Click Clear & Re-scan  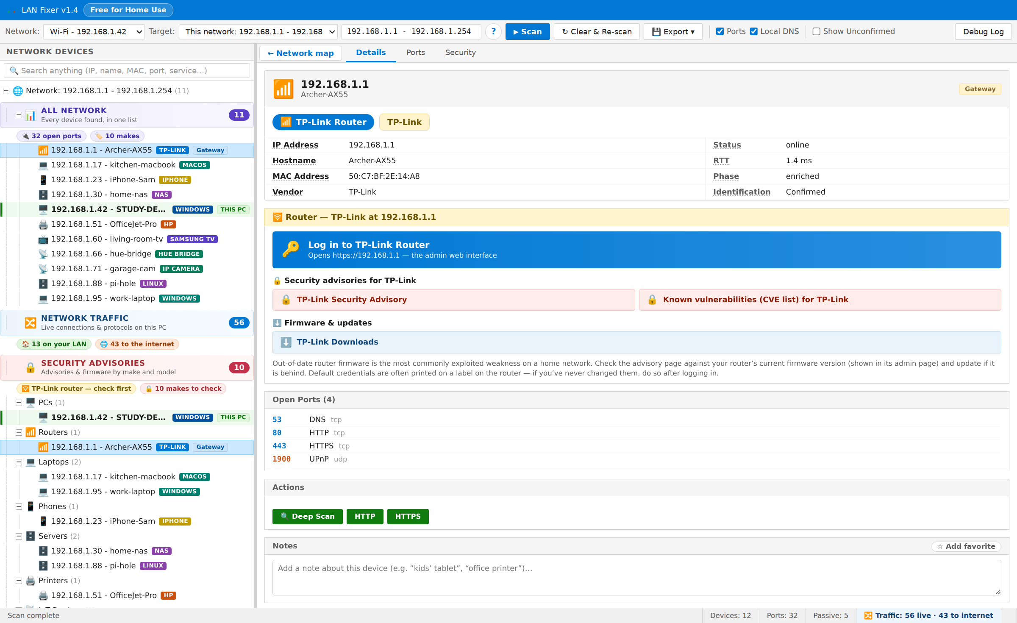click(x=597, y=32)
